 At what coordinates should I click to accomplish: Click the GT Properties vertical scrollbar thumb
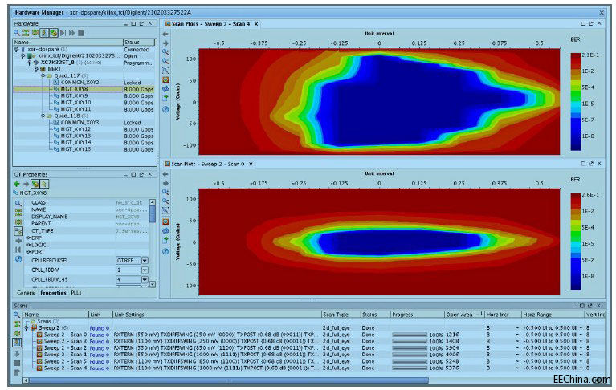(153, 213)
